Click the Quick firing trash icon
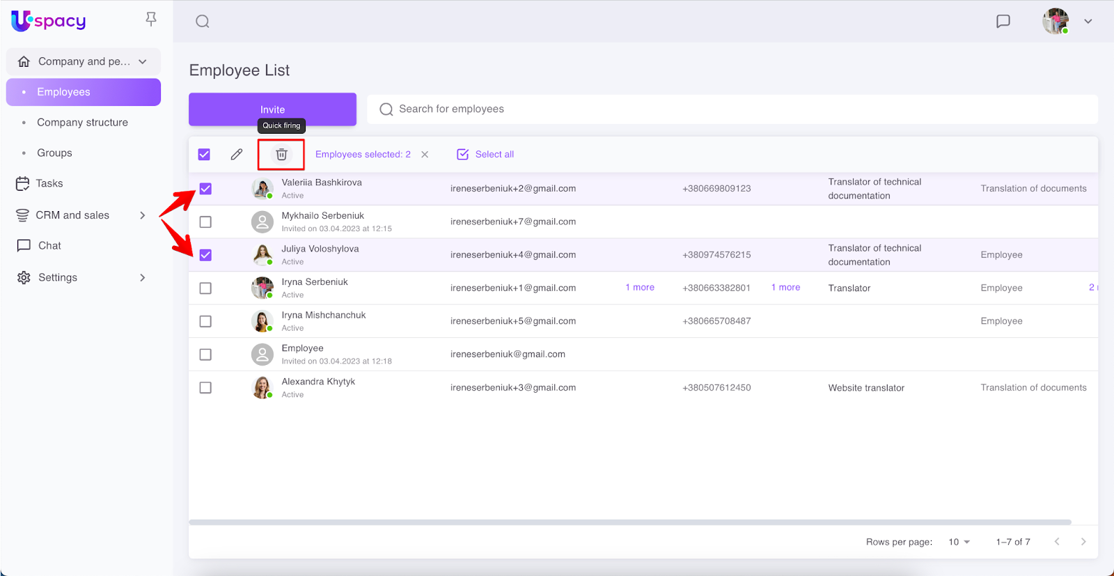 pos(281,155)
